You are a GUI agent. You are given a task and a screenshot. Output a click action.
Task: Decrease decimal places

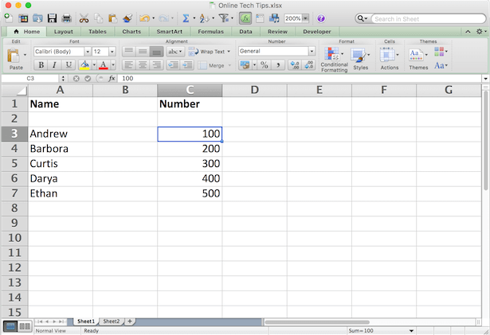309,65
